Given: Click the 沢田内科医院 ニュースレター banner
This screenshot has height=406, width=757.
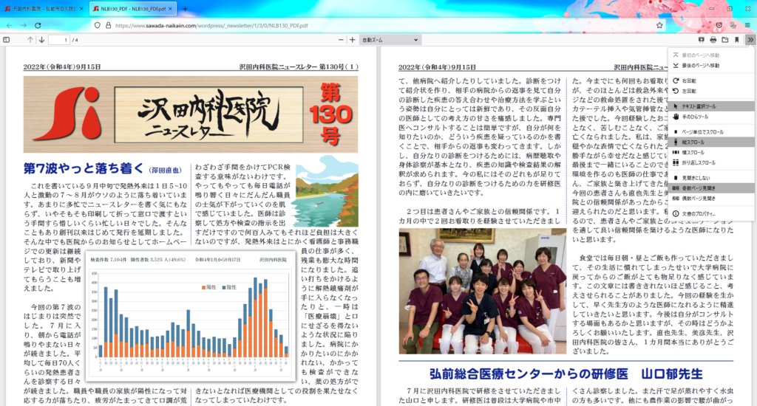Looking at the screenshot, I should click(x=191, y=114).
